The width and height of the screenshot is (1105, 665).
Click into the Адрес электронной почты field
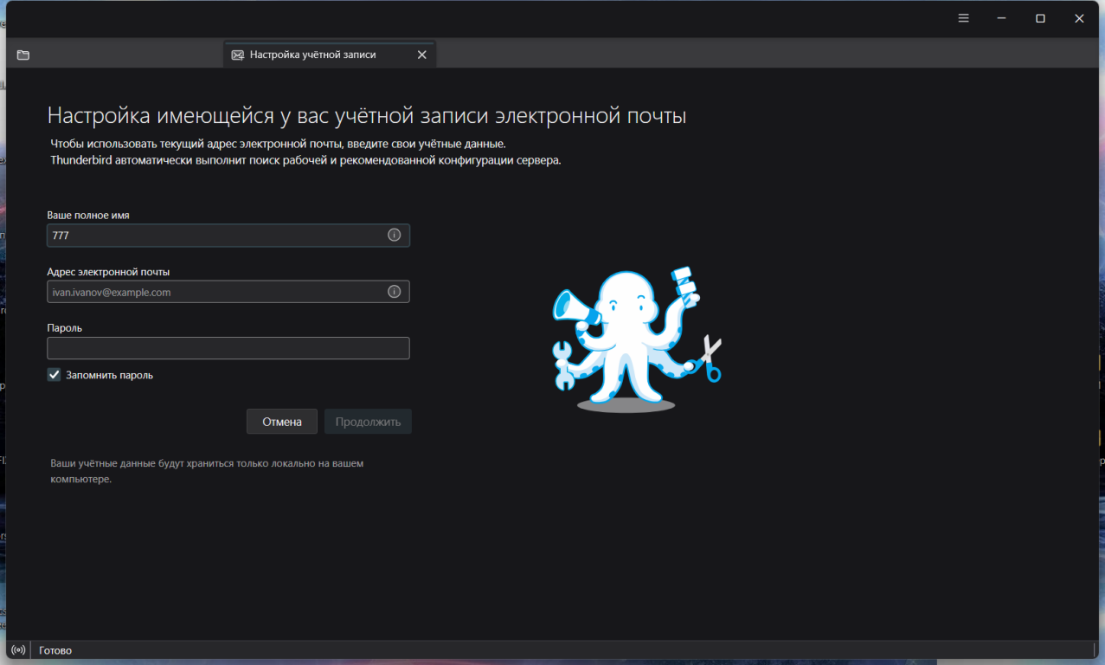[x=216, y=292]
